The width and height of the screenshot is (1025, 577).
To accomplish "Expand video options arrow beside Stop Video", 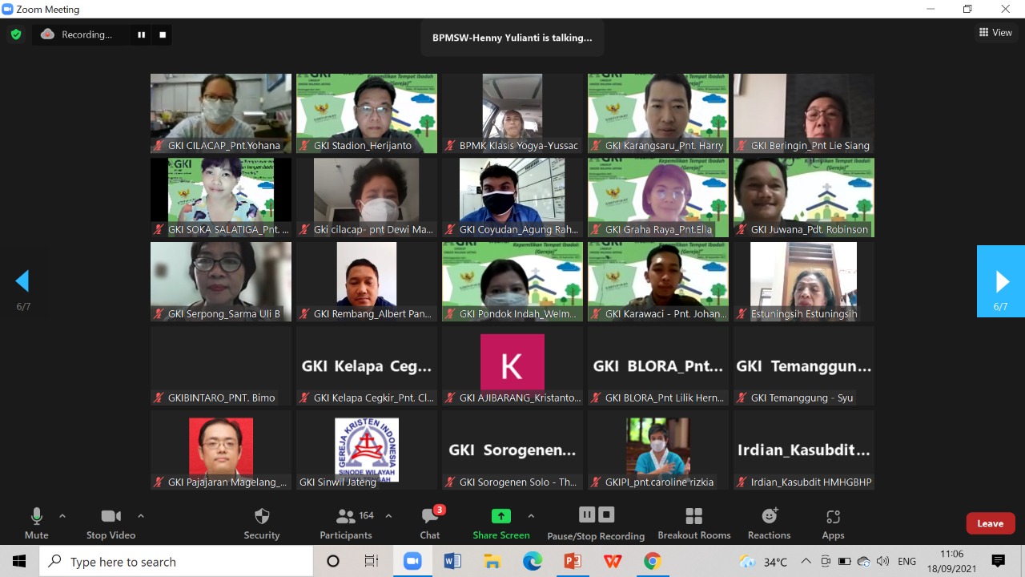I will (141, 516).
